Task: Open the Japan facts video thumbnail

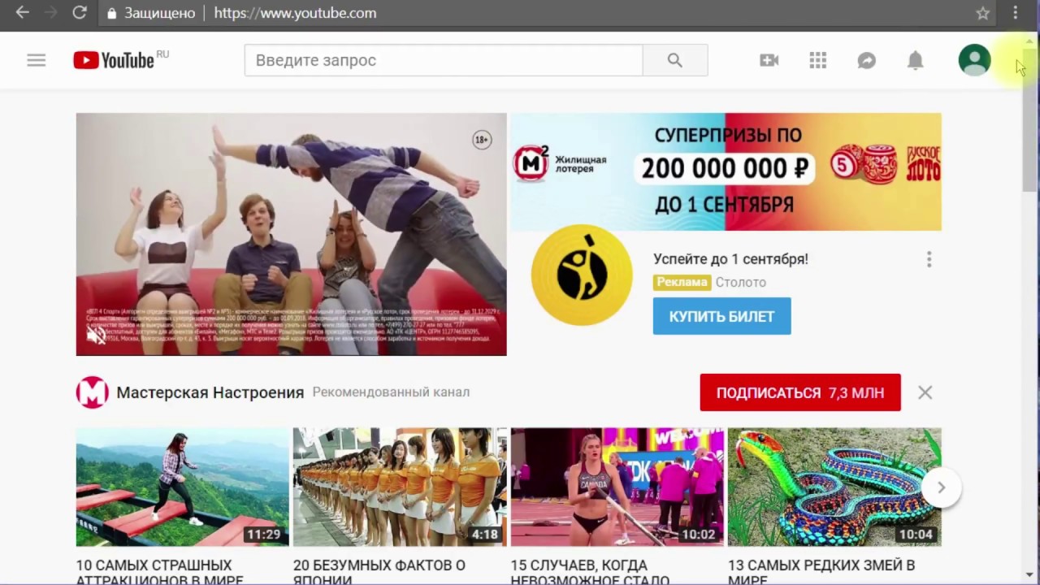Action: tap(400, 487)
